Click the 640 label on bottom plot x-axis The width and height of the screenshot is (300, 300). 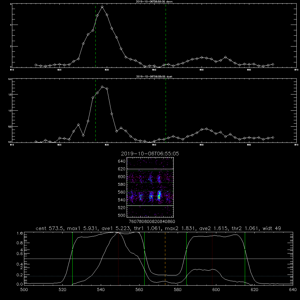coord(293,290)
